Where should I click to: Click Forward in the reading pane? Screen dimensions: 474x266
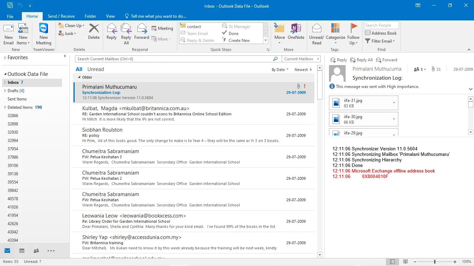coord(387,60)
